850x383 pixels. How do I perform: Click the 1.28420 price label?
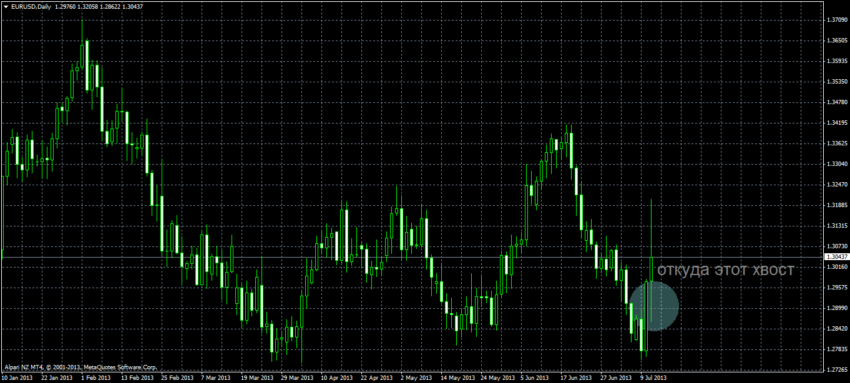point(836,329)
